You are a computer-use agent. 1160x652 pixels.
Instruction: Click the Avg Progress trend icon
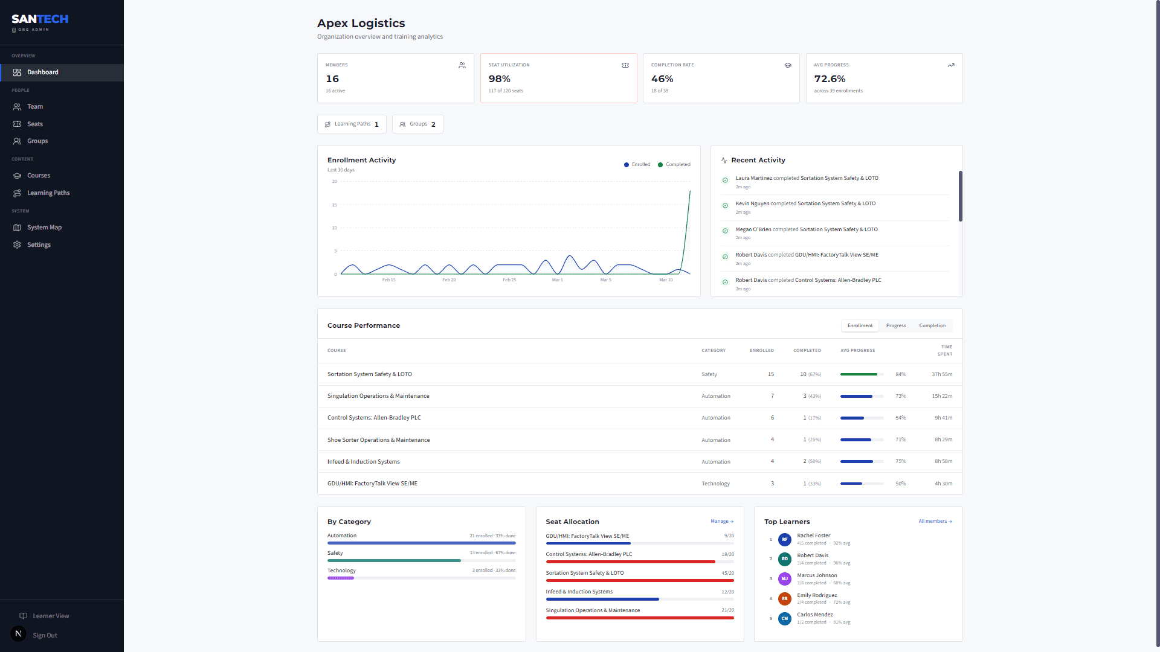(951, 65)
